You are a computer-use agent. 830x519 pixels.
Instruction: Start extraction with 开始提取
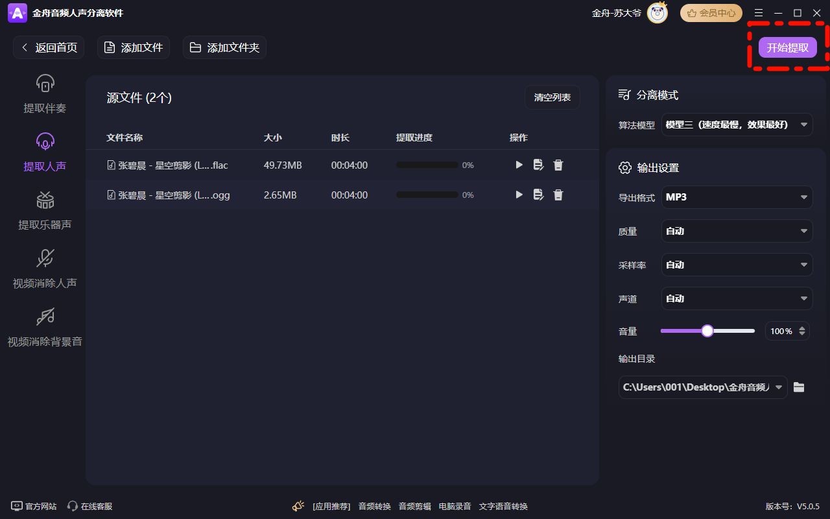pos(788,47)
